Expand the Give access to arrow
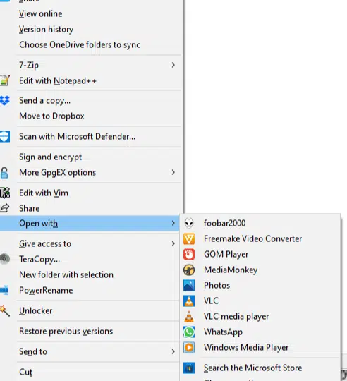347x381 pixels. tap(173, 243)
